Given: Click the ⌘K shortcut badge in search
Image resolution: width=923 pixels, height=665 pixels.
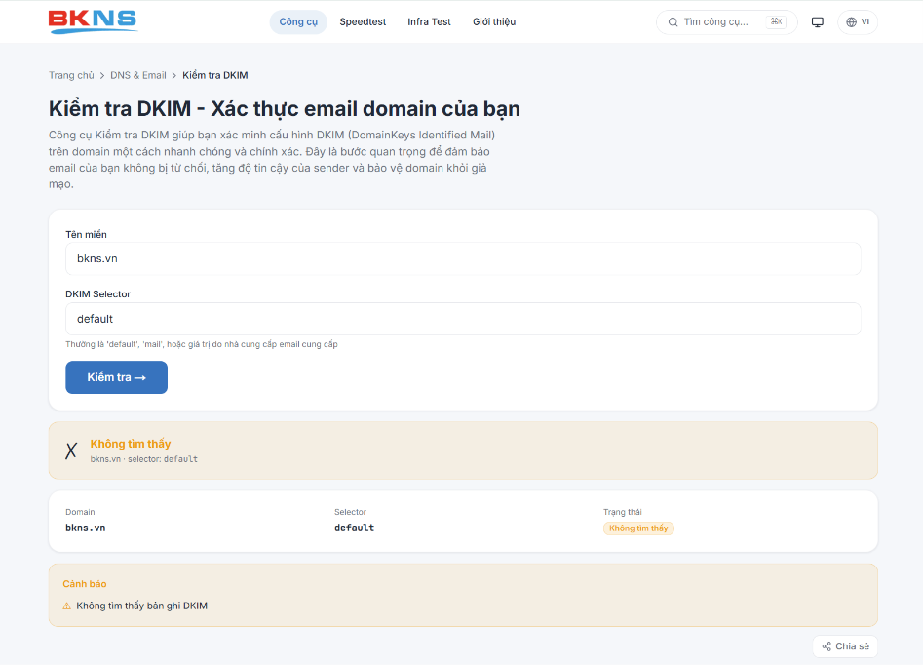Looking at the screenshot, I should click(777, 21).
